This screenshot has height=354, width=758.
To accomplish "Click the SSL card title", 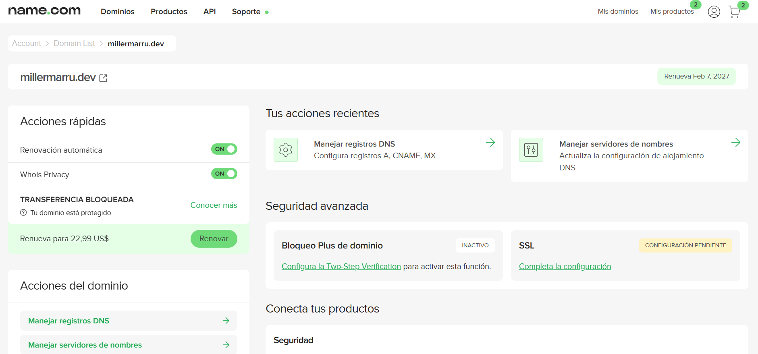I will [x=527, y=246].
